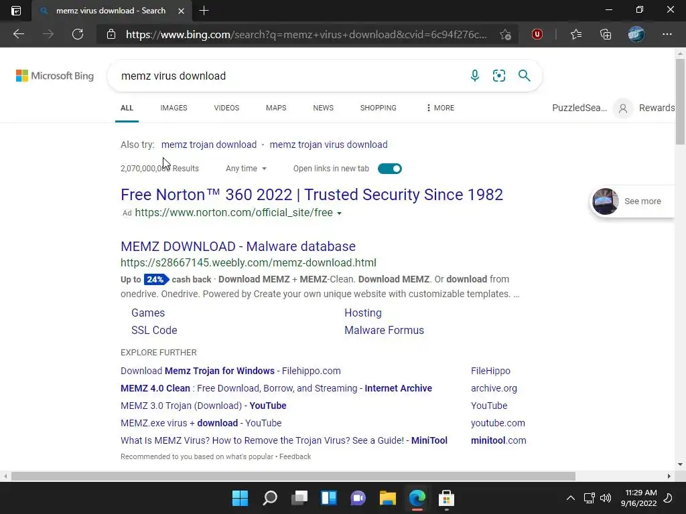Add page to favorites star icon

pyautogui.click(x=505, y=35)
